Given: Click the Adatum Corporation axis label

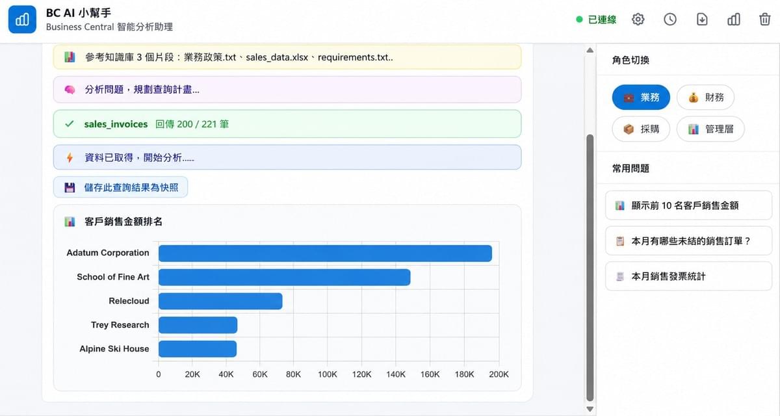Looking at the screenshot, I should (108, 253).
